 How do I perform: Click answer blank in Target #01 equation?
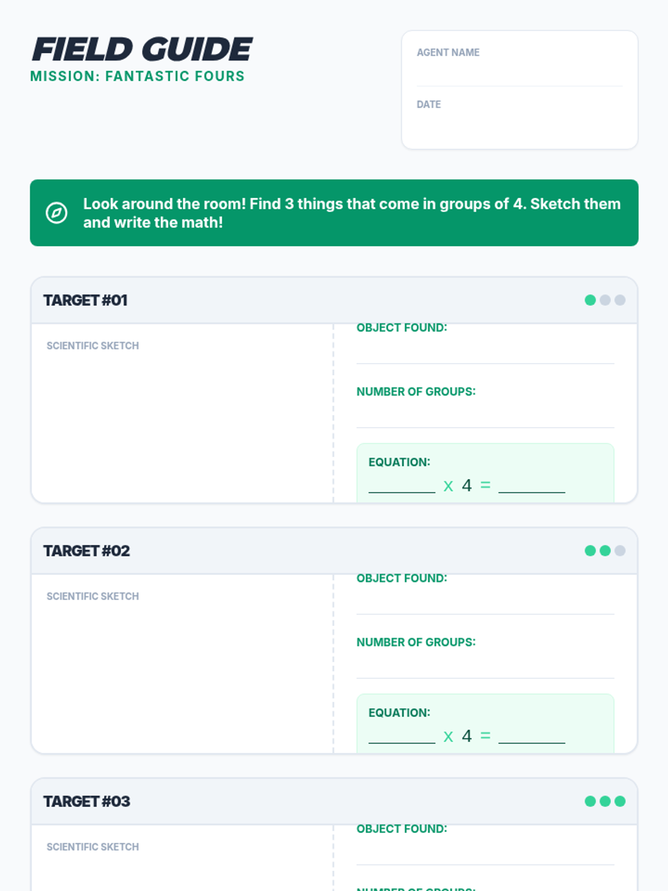[532, 484]
